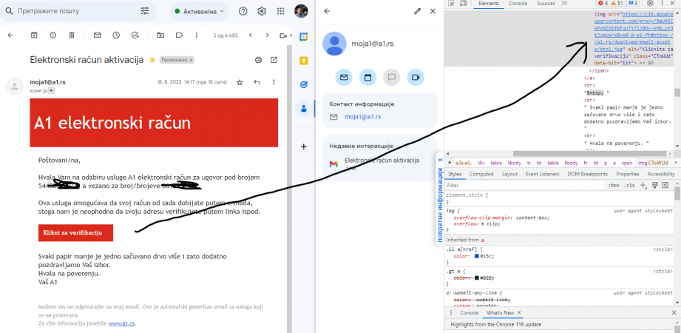
Task: Select DevTools Elements tab
Action: [488, 3]
